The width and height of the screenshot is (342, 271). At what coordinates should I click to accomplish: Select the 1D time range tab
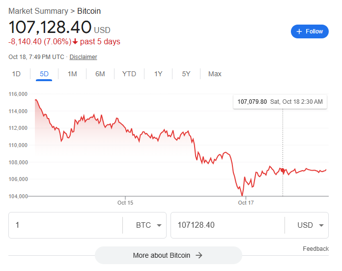click(16, 74)
